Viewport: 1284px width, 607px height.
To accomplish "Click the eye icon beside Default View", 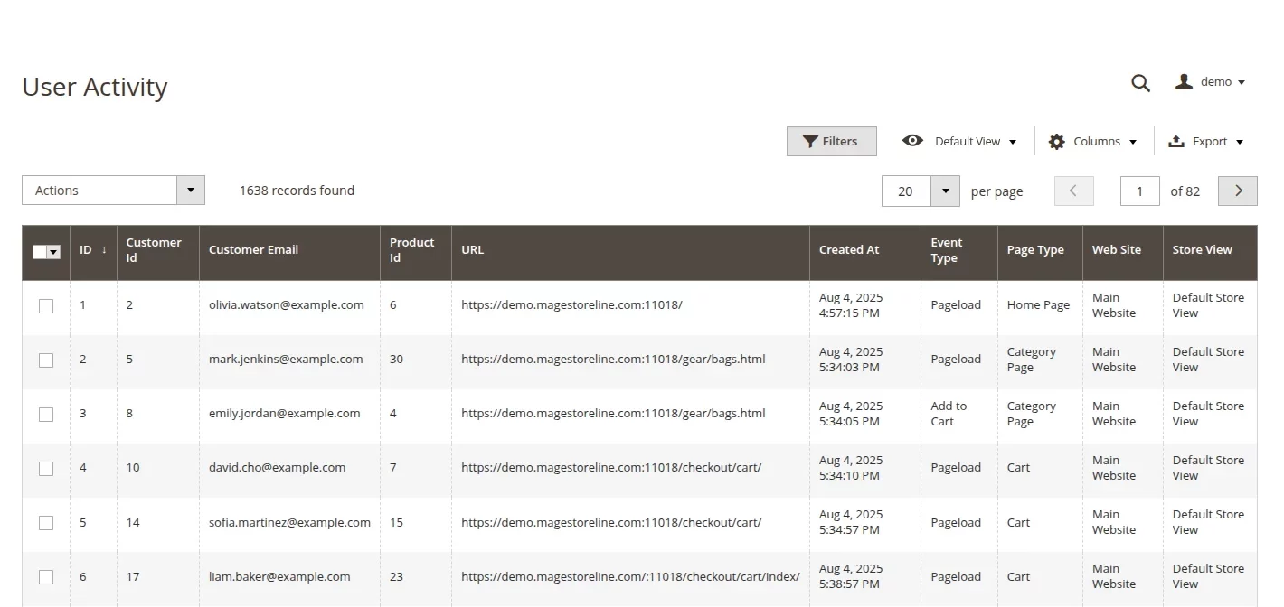I will click(913, 141).
